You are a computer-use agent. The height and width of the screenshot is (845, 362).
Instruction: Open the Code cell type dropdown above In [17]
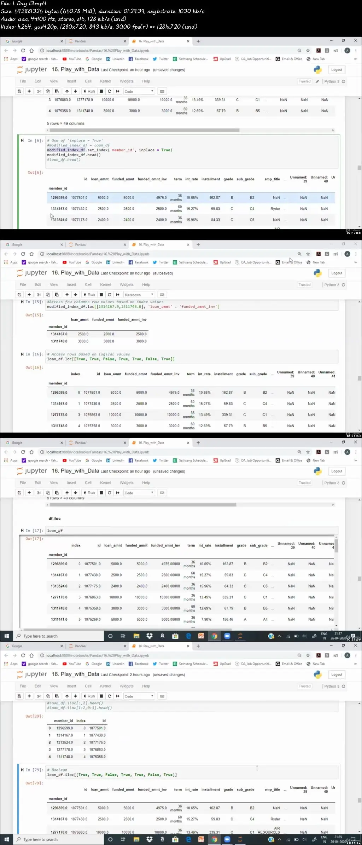tap(139, 493)
